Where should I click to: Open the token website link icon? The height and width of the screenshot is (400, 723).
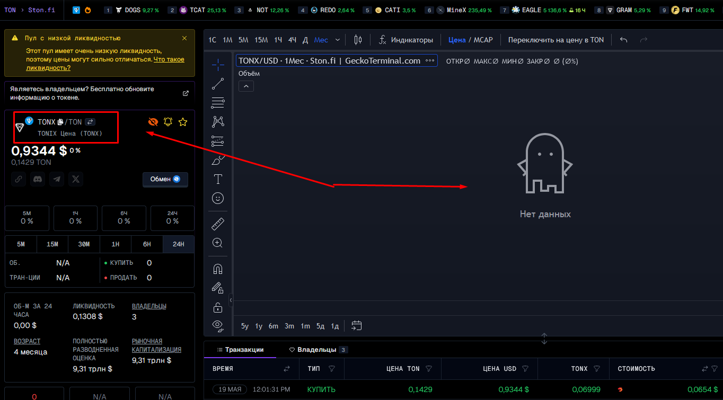point(19,179)
